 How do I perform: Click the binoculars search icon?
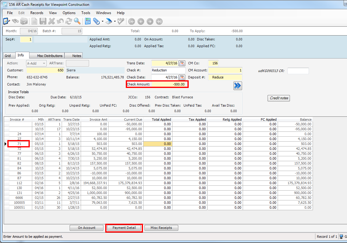15,21
